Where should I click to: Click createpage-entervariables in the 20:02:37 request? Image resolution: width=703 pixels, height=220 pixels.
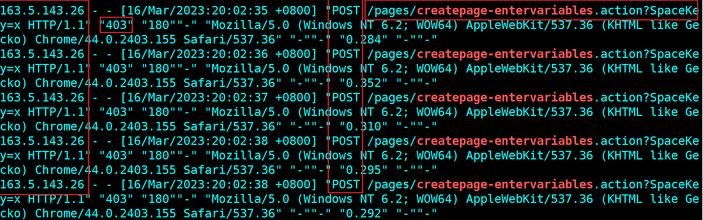pyautogui.click(x=505, y=98)
